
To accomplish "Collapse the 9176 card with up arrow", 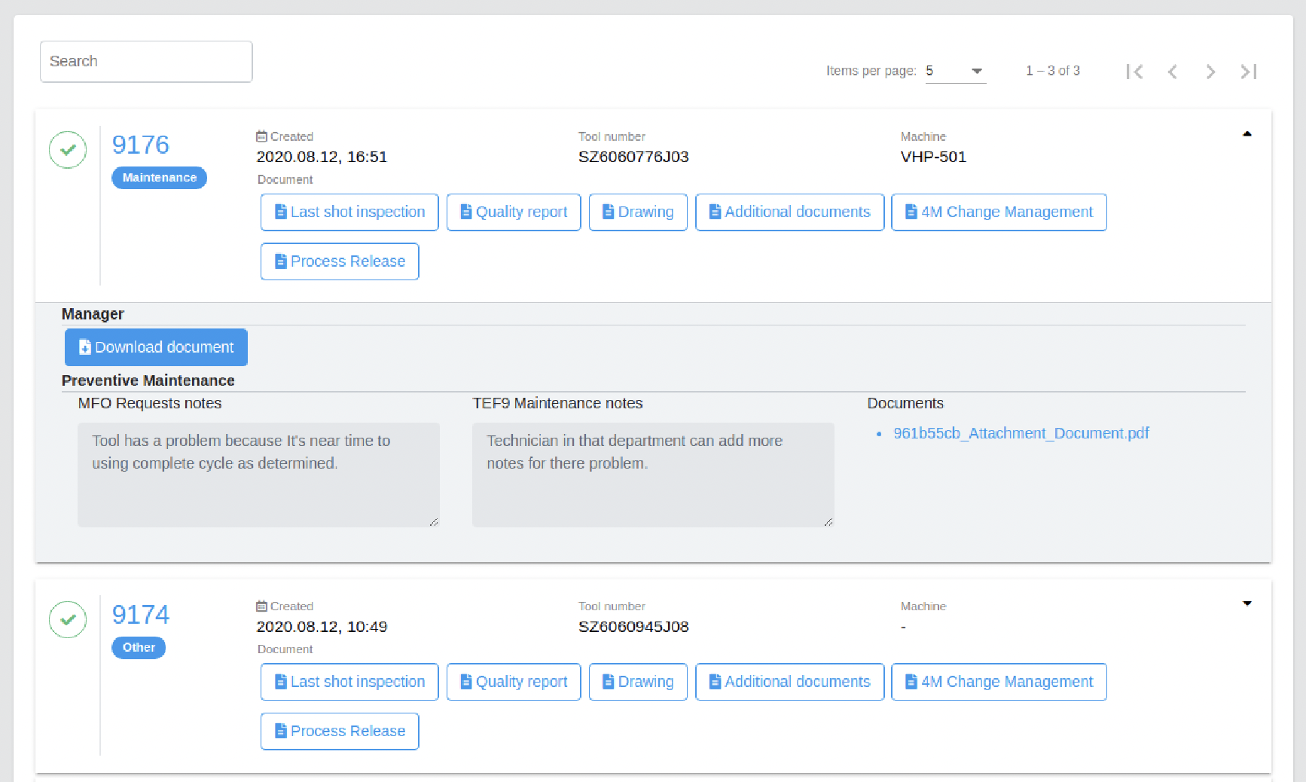I will click(x=1247, y=134).
